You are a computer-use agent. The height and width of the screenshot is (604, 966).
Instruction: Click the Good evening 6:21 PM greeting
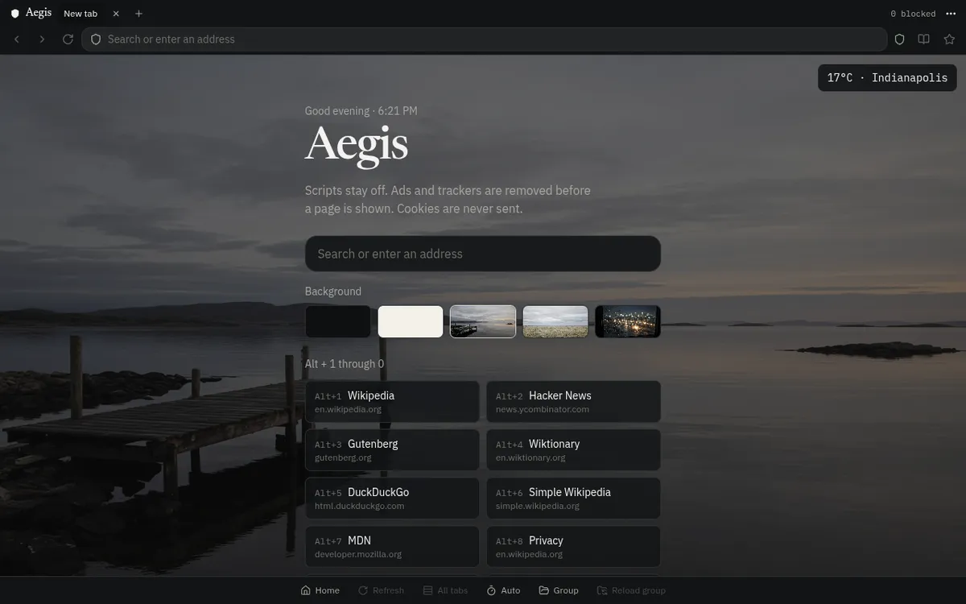[361, 111]
